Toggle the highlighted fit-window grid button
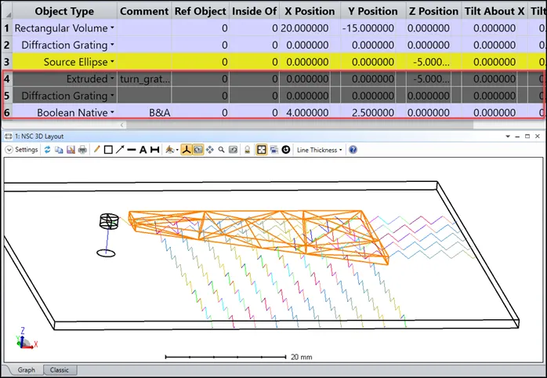 pos(261,150)
